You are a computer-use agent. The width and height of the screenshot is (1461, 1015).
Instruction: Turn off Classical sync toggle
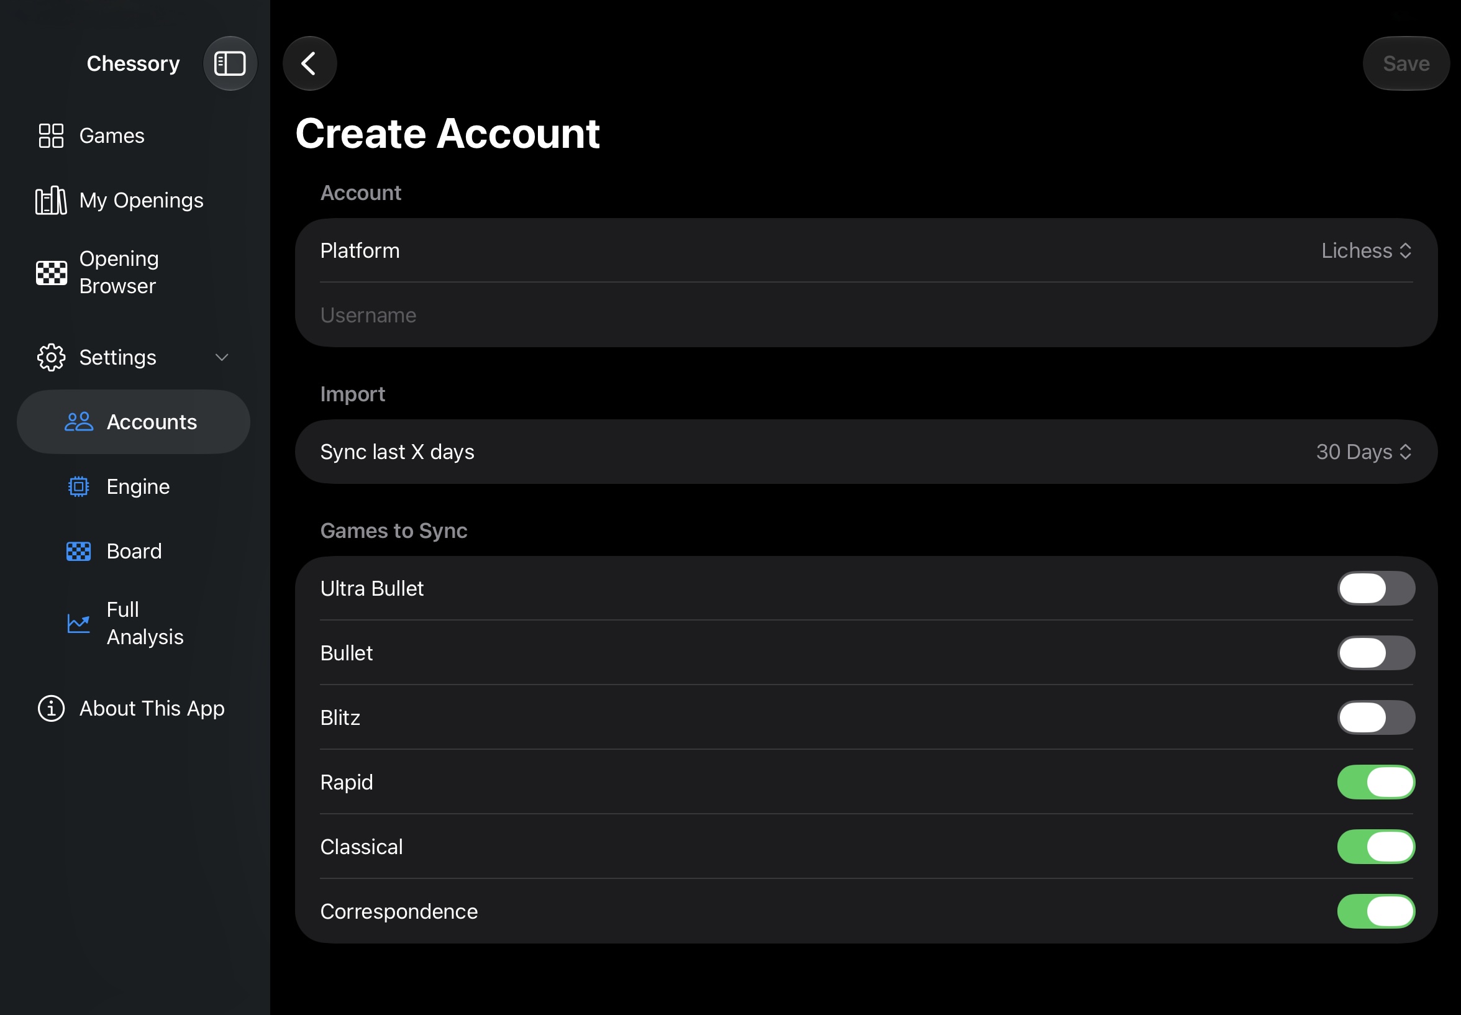point(1376,847)
